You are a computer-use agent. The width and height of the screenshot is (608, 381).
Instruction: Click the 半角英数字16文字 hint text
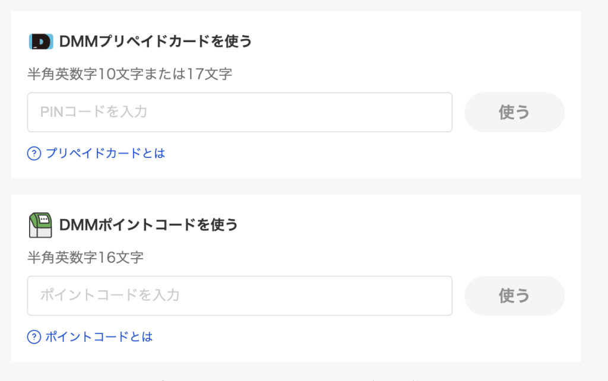click(x=85, y=258)
